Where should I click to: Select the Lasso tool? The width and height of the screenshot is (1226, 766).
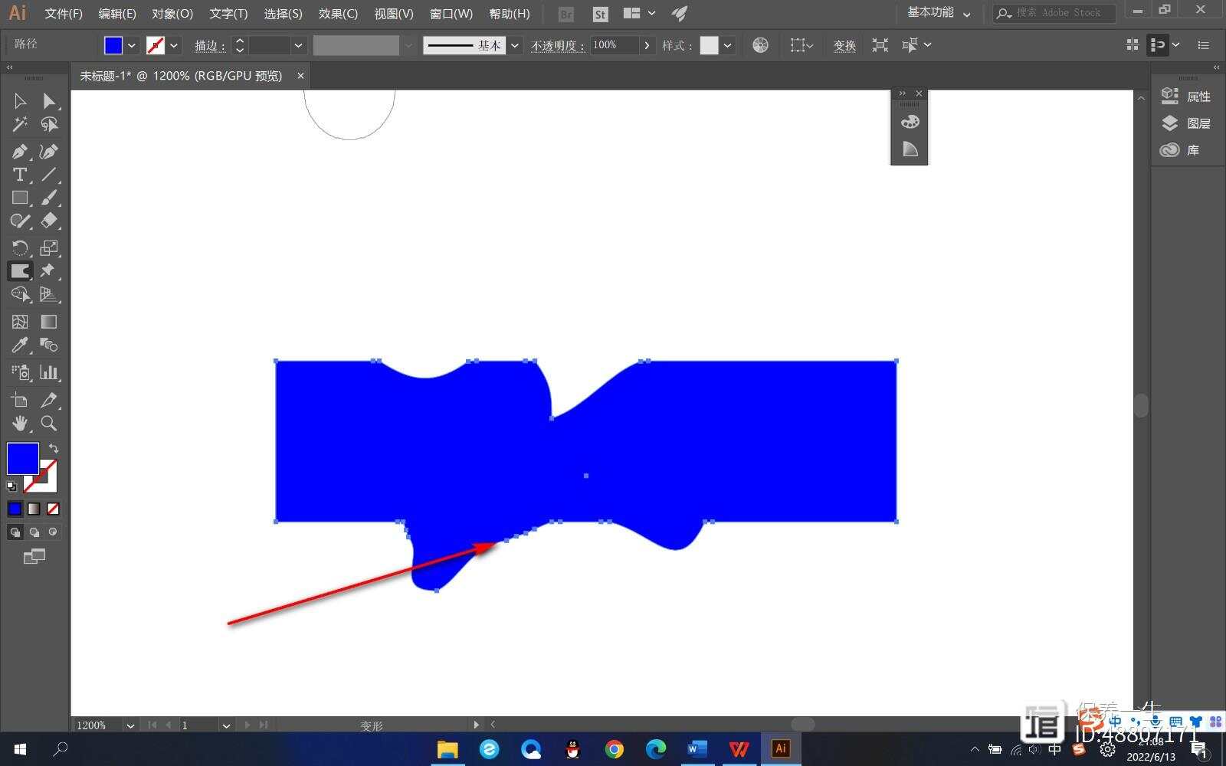49,124
